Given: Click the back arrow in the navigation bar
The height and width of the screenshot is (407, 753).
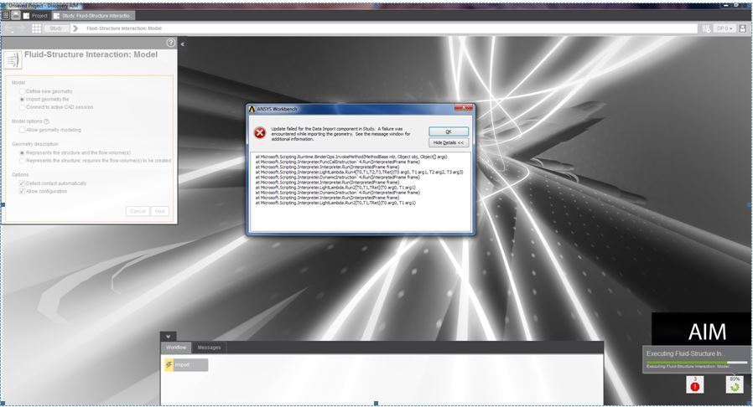Looking at the screenshot, I should (x=8, y=28).
